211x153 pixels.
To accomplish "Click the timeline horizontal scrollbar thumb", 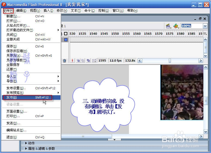I will click(170, 61).
